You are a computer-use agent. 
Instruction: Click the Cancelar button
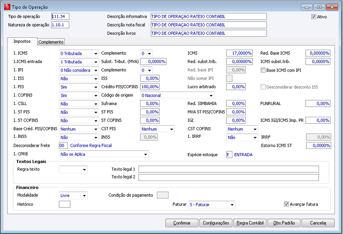pyautogui.click(x=318, y=223)
